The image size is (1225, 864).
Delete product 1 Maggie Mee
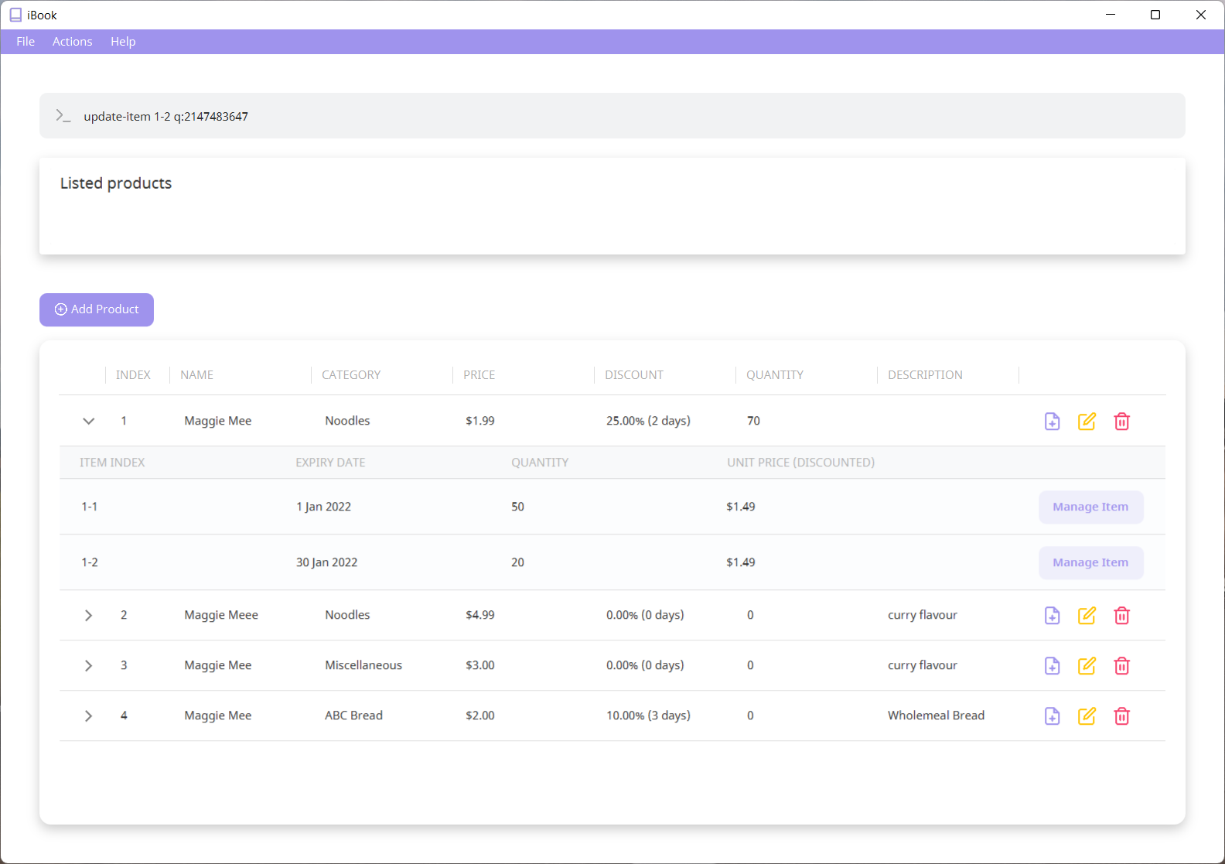point(1121,421)
